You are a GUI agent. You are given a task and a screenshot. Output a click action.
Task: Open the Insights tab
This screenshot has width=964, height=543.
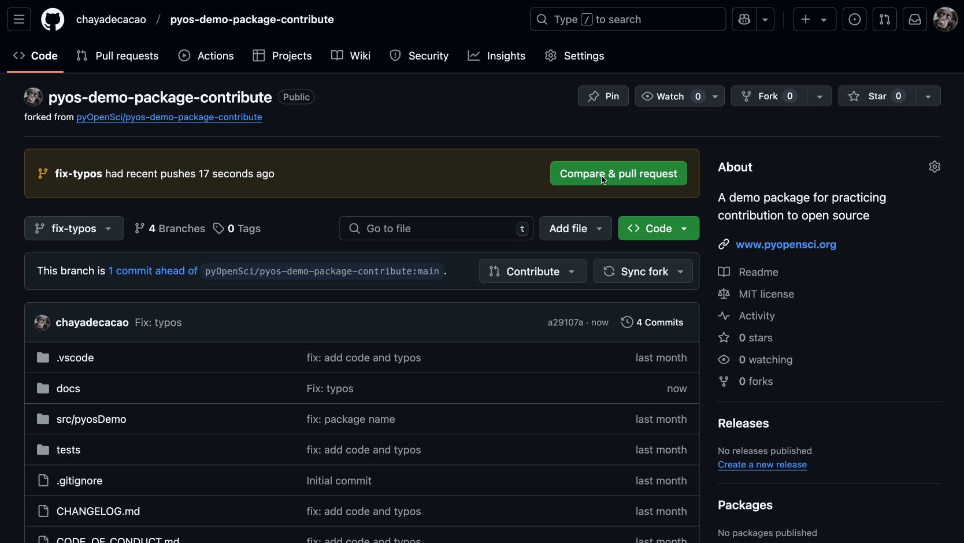(x=496, y=56)
